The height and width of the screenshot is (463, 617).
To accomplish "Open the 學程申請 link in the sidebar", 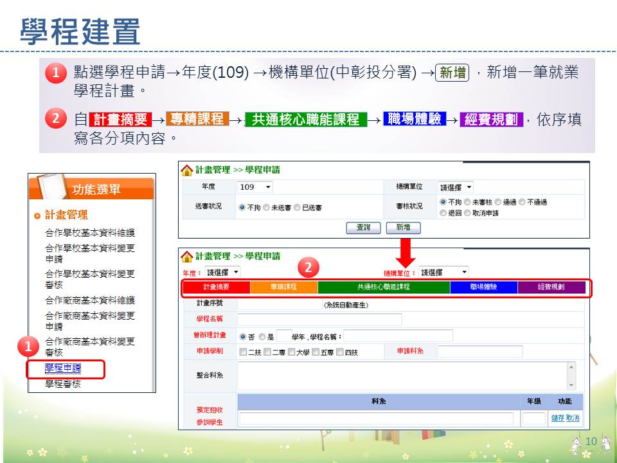I will click(x=62, y=368).
